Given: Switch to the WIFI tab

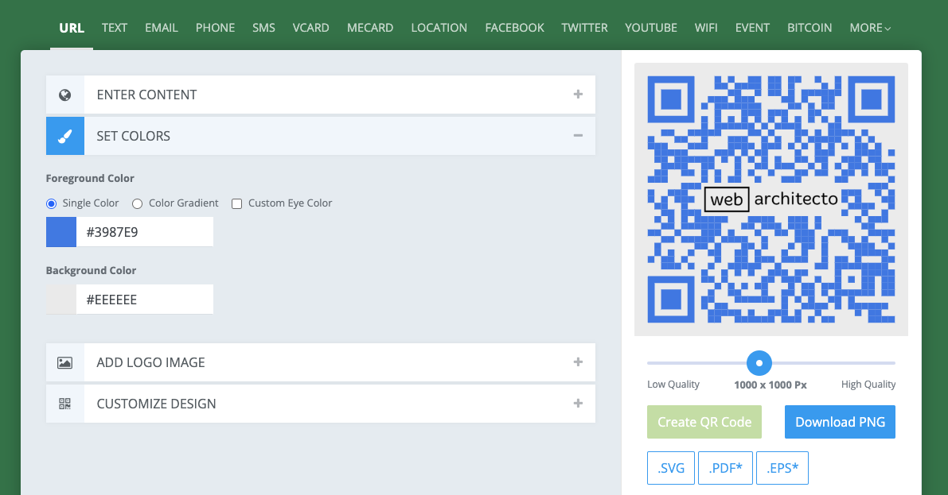Looking at the screenshot, I should point(705,28).
